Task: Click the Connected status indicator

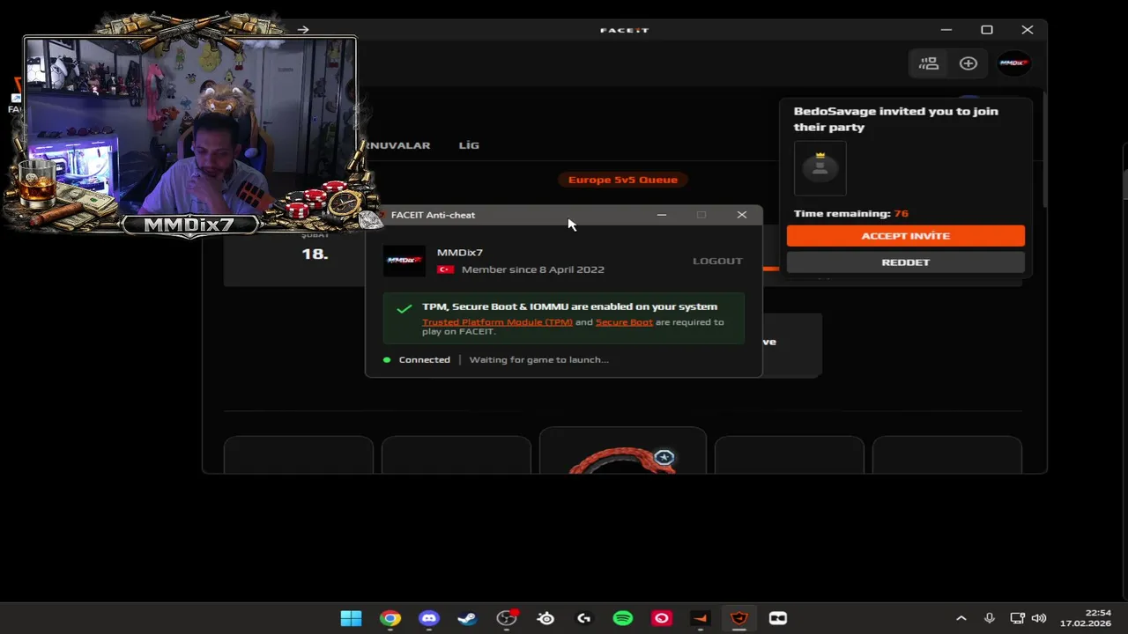Action: coord(417,360)
